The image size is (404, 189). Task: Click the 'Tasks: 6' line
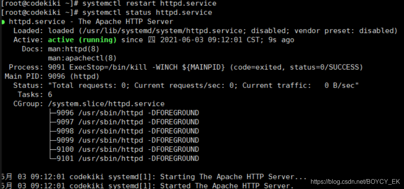[x=35, y=94]
